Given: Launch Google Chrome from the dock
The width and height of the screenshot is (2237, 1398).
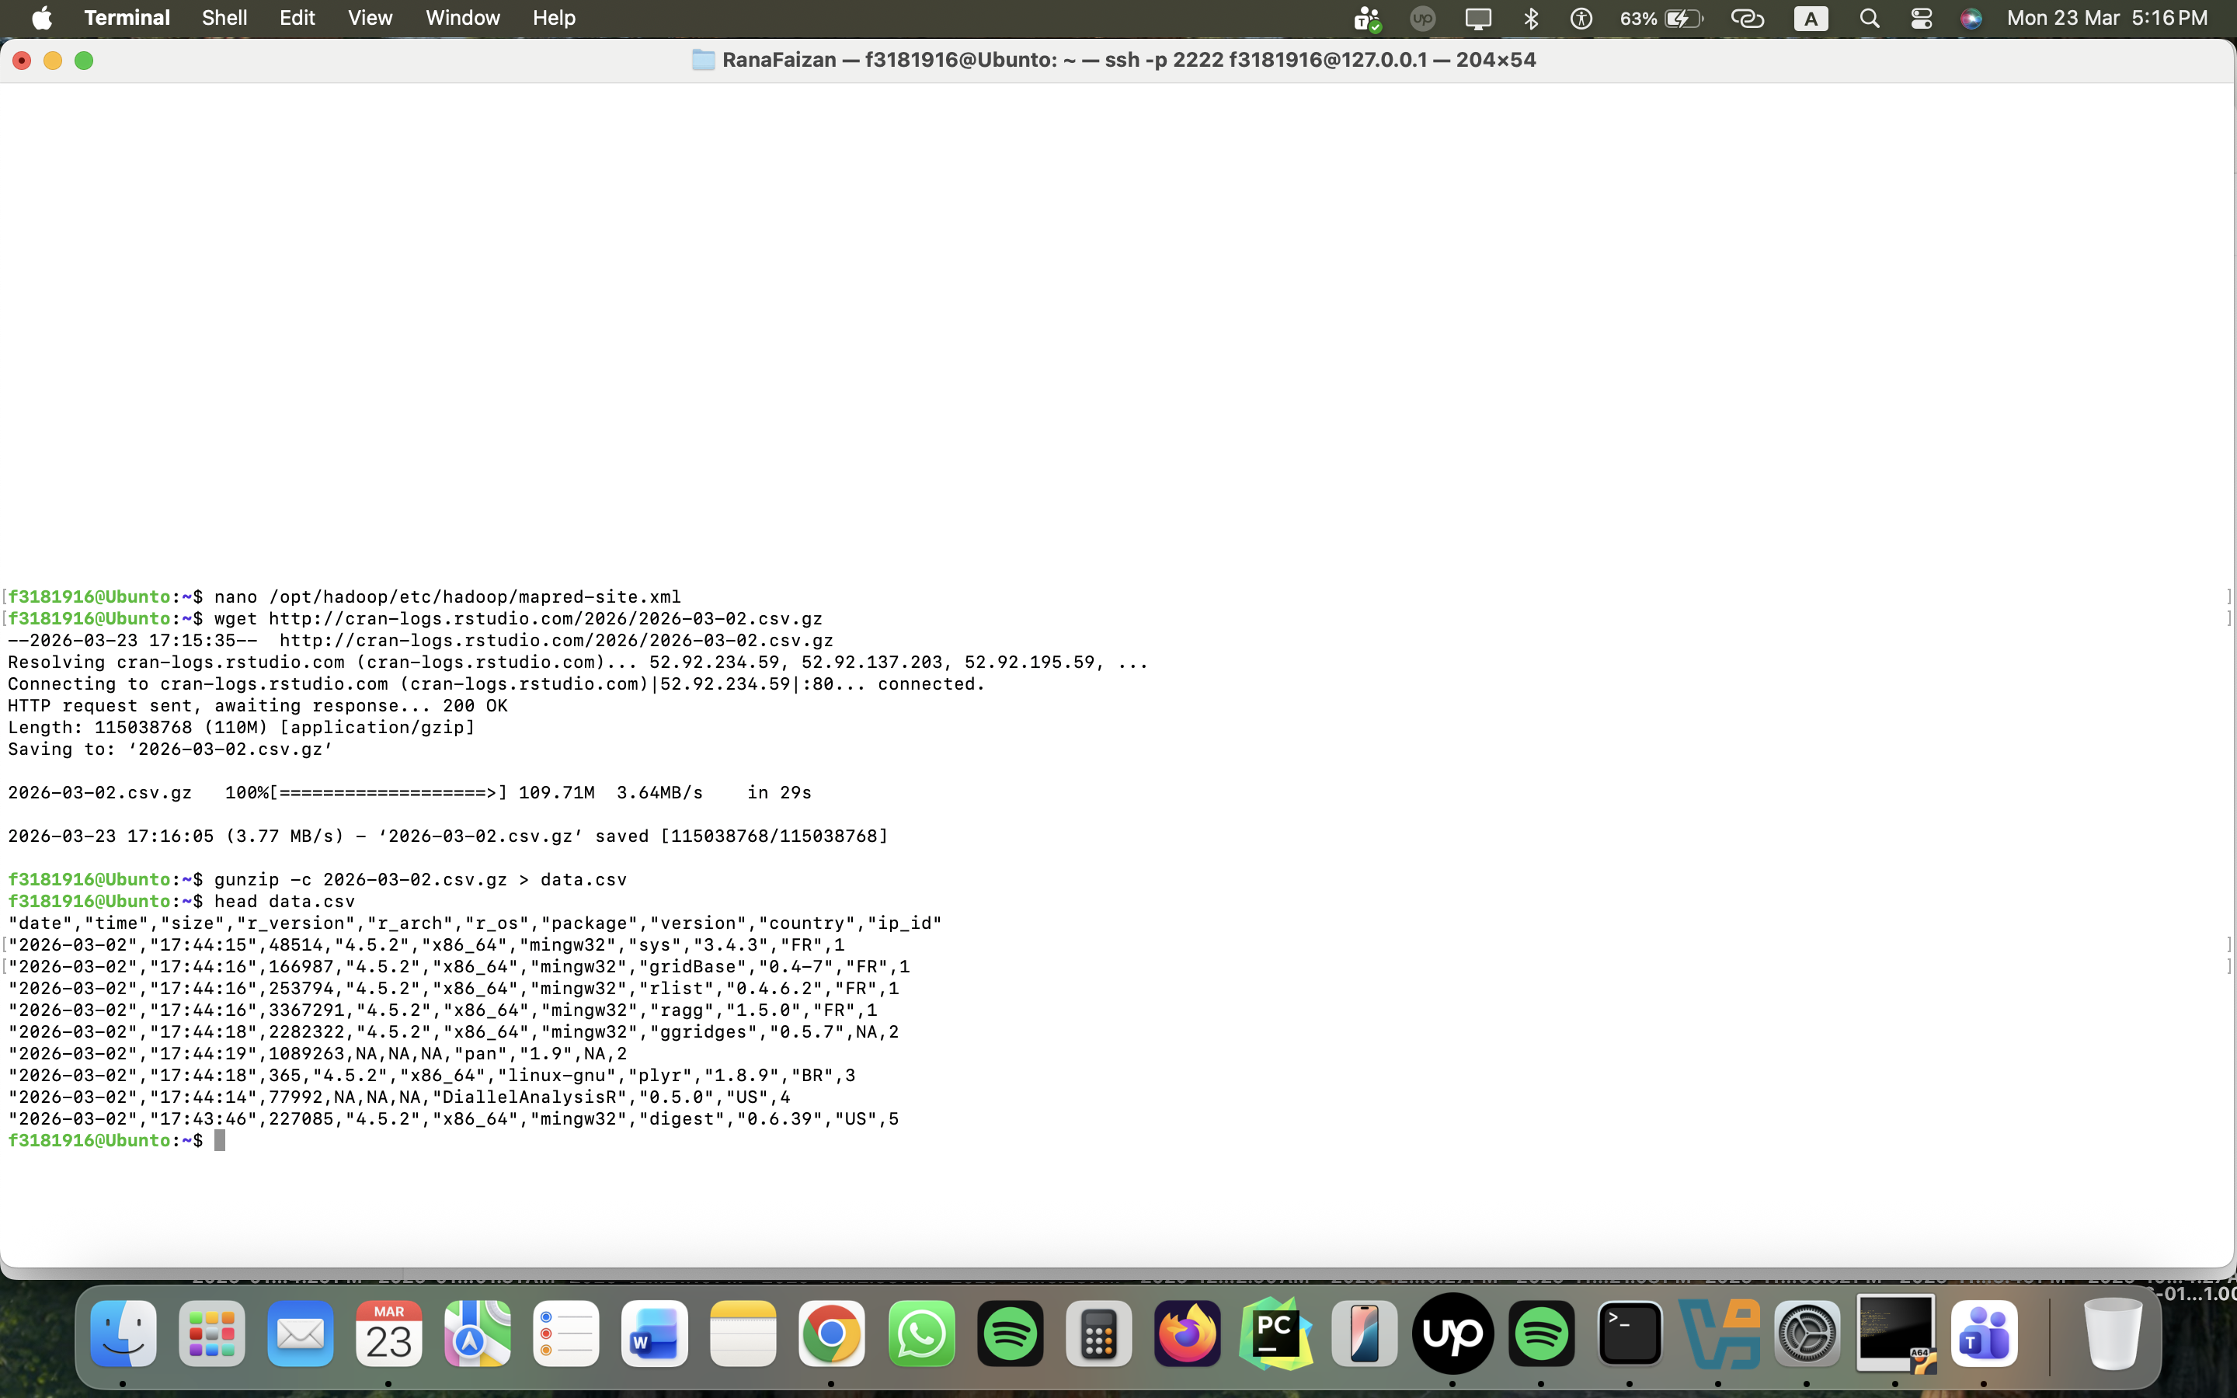Looking at the screenshot, I should 831,1334.
